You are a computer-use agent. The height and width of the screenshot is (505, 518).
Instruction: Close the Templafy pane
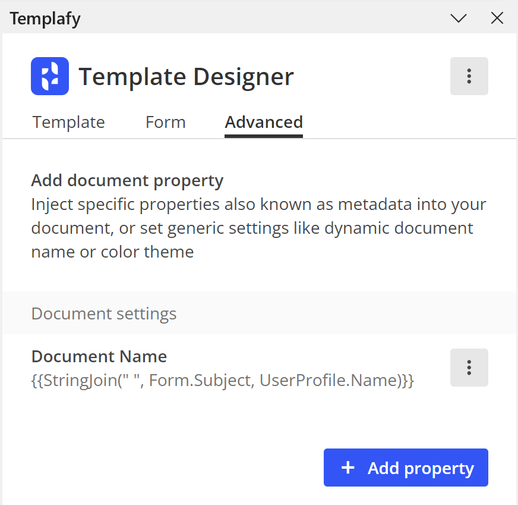click(497, 18)
